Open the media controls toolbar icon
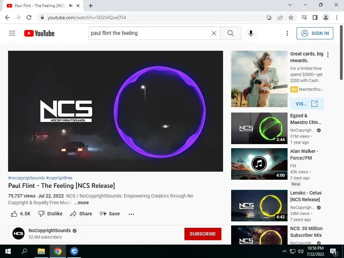The width and height of the screenshot is (344, 258). pyautogui.click(x=304, y=17)
